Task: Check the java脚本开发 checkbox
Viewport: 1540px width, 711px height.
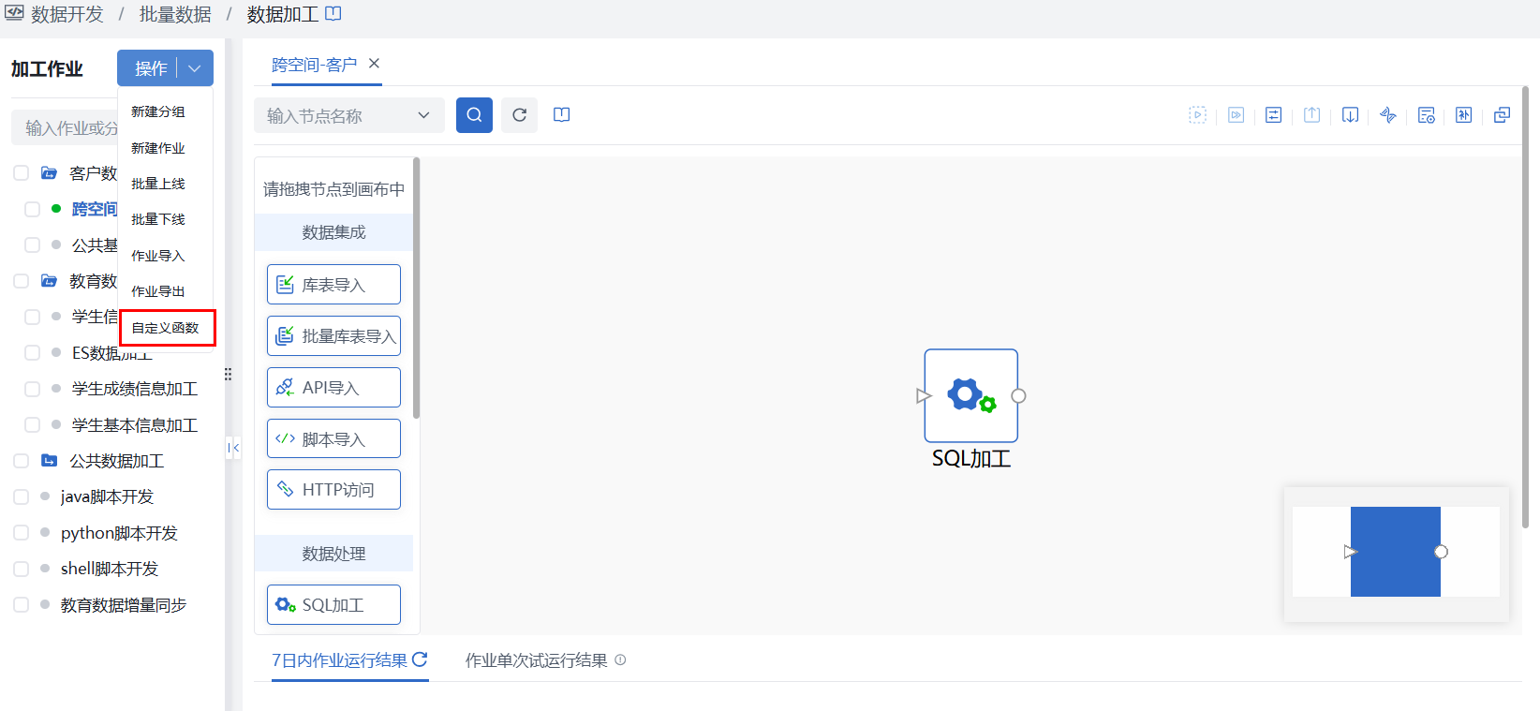Action: pyautogui.click(x=22, y=496)
